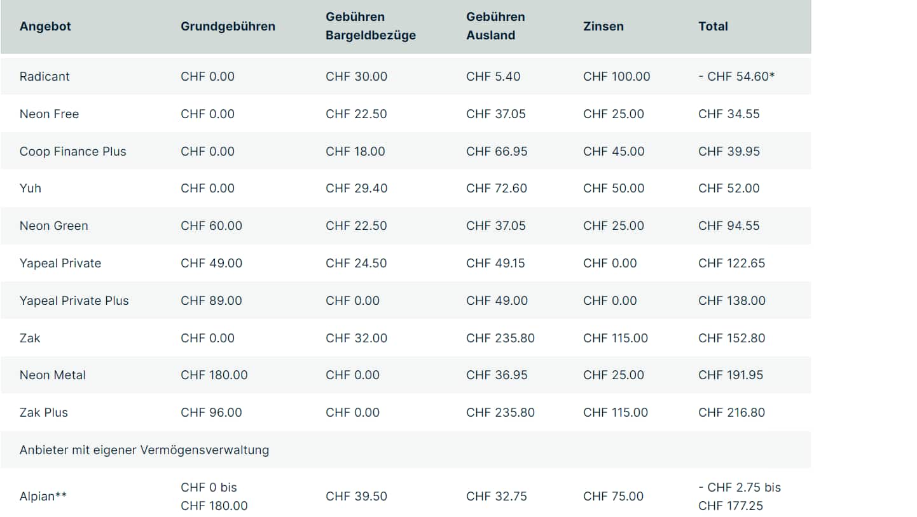
Task: Select the Zak Plus offer name
Action: (43, 412)
